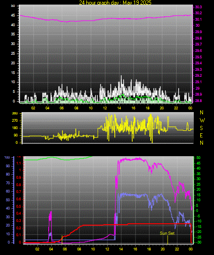Click the '24 hour graph day : May 19 2025' title
The width and height of the screenshot is (214, 255).
click(115, 2)
